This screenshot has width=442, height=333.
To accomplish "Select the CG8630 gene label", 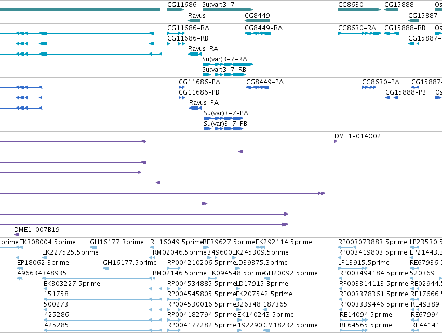I will tap(351, 5).
